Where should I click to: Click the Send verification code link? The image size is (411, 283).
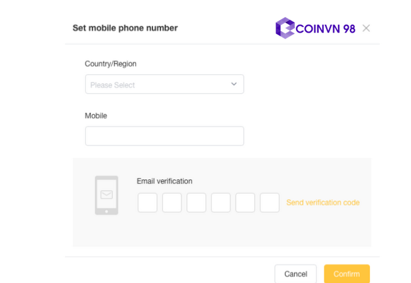pyautogui.click(x=323, y=202)
